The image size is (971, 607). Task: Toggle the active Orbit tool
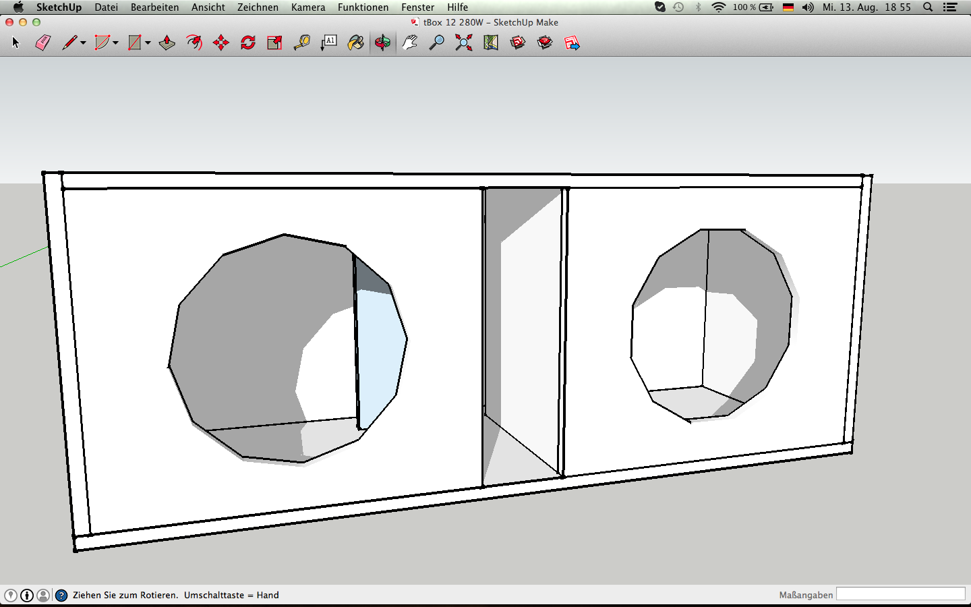[x=382, y=42]
